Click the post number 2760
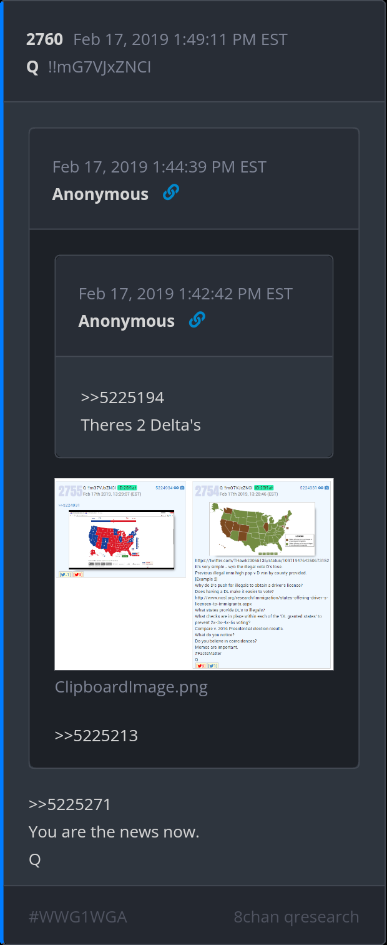Viewport: 387px width, 945px height. (x=44, y=39)
